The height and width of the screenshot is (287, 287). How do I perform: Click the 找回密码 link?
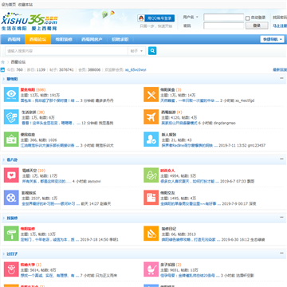280,18
